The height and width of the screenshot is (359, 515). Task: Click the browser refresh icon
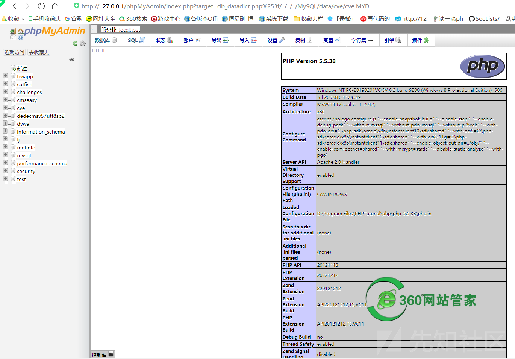(41, 6)
